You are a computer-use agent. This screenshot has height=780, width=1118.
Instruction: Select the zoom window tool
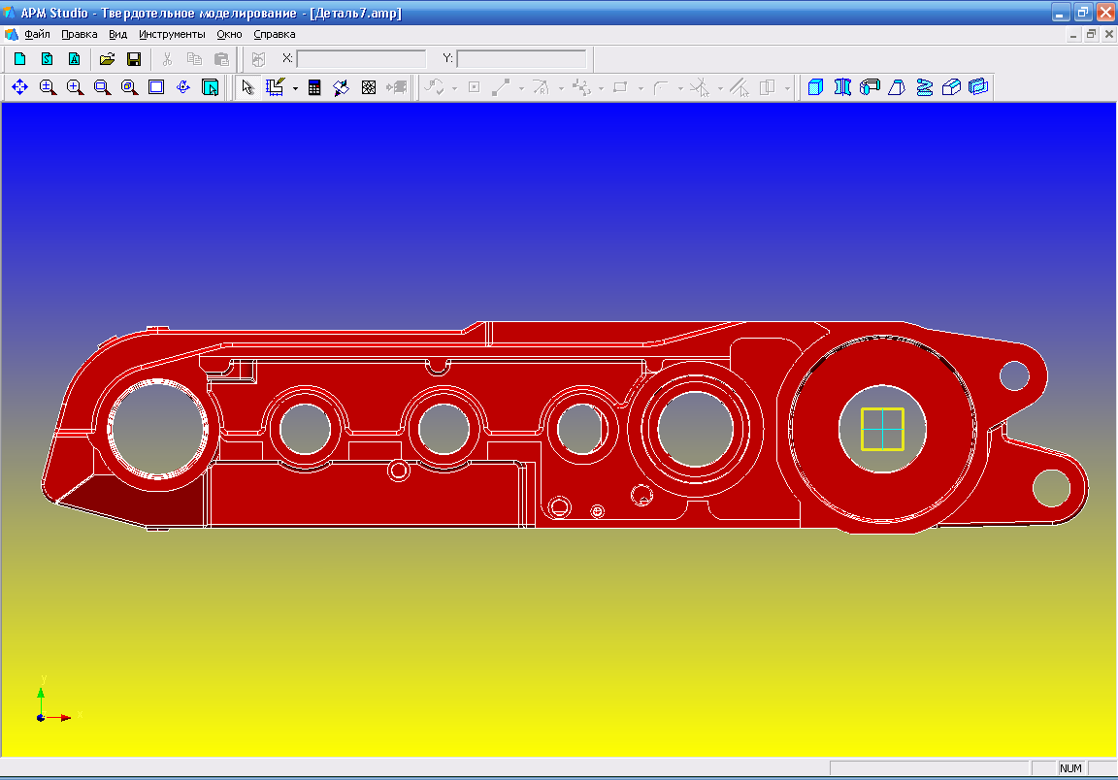click(x=102, y=87)
